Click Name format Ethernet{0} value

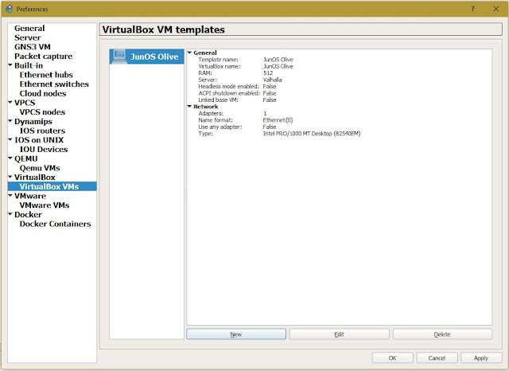[x=278, y=120]
